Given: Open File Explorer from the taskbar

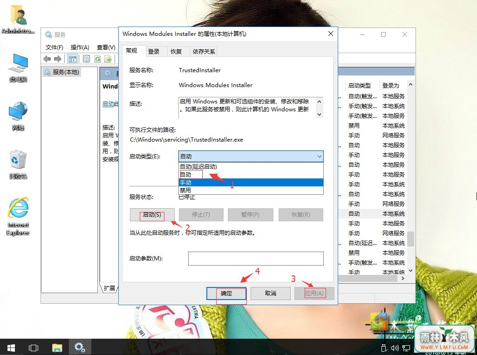Looking at the screenshot, I should tap(57, 348).
